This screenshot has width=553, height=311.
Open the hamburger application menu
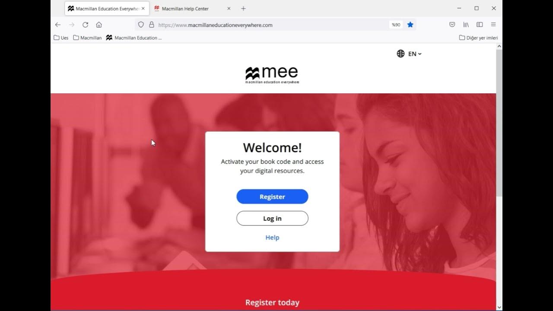pos(493,25)
